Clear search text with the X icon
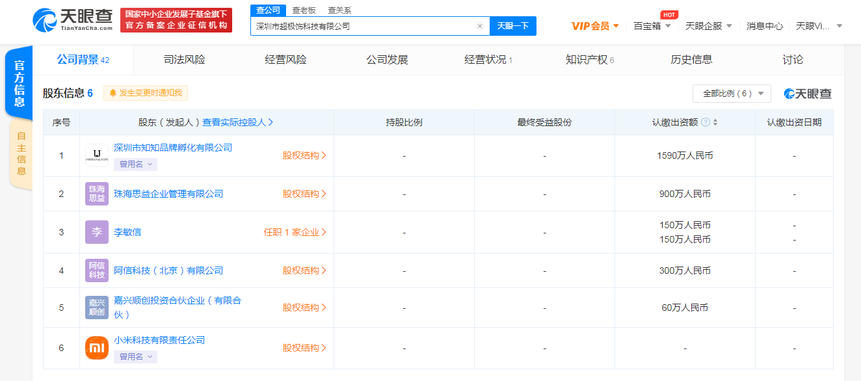Viewport: 861px width, 381px height. (x=480, y=25)
